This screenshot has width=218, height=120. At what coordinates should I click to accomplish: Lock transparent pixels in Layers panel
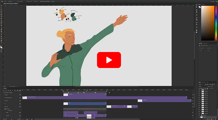[x=201, y=89]
